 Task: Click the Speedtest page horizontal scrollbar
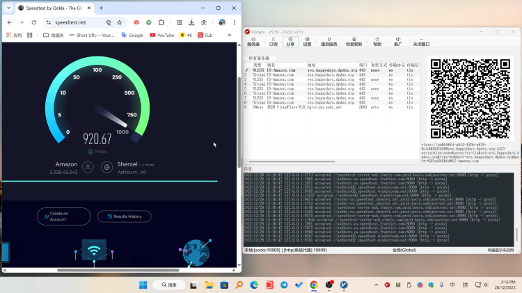tap(118, 270)
